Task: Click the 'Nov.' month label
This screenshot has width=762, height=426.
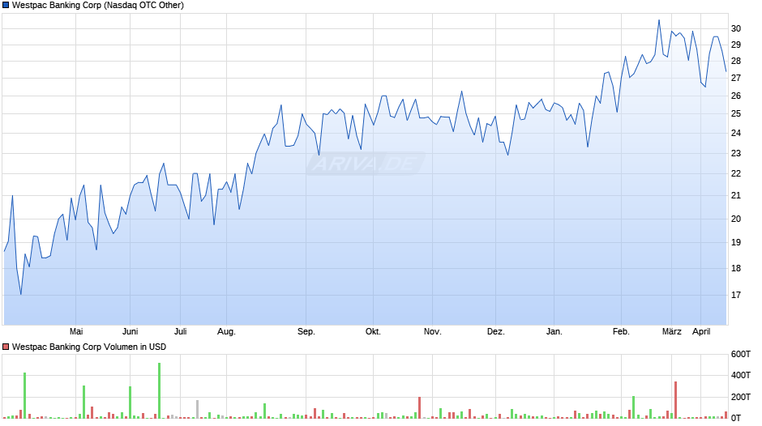Action: pos(433,331)
